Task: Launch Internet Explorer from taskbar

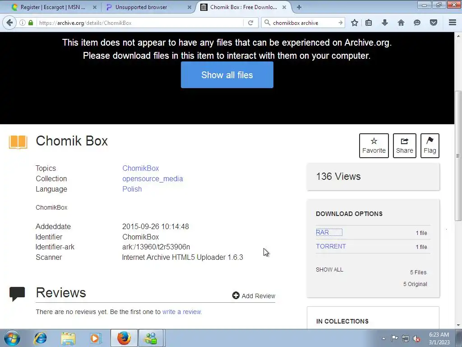Action: [x=40, y=338]
